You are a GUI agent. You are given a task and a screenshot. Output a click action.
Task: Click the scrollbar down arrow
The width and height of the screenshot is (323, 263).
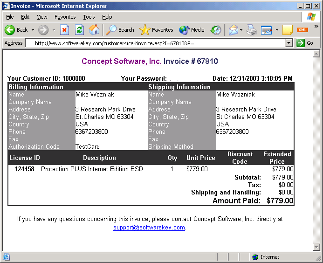point(316,247)
